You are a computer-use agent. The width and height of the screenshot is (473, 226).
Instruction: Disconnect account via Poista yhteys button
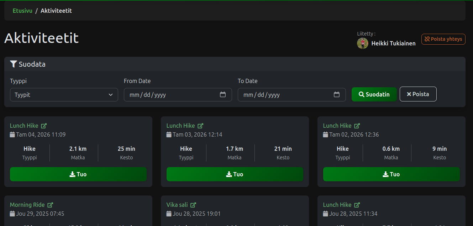click(x=443, y=39)
